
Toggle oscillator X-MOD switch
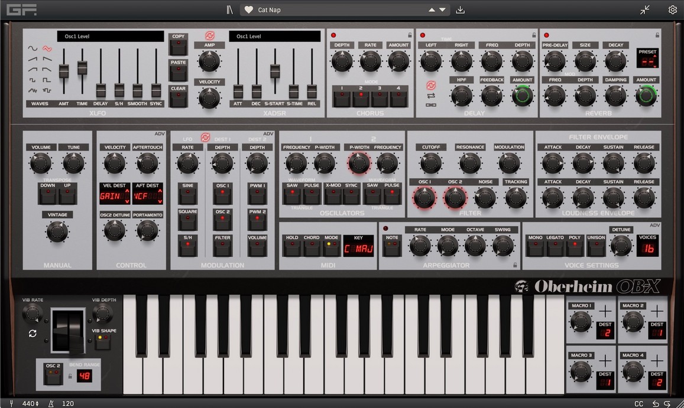[x=333, y=195]
